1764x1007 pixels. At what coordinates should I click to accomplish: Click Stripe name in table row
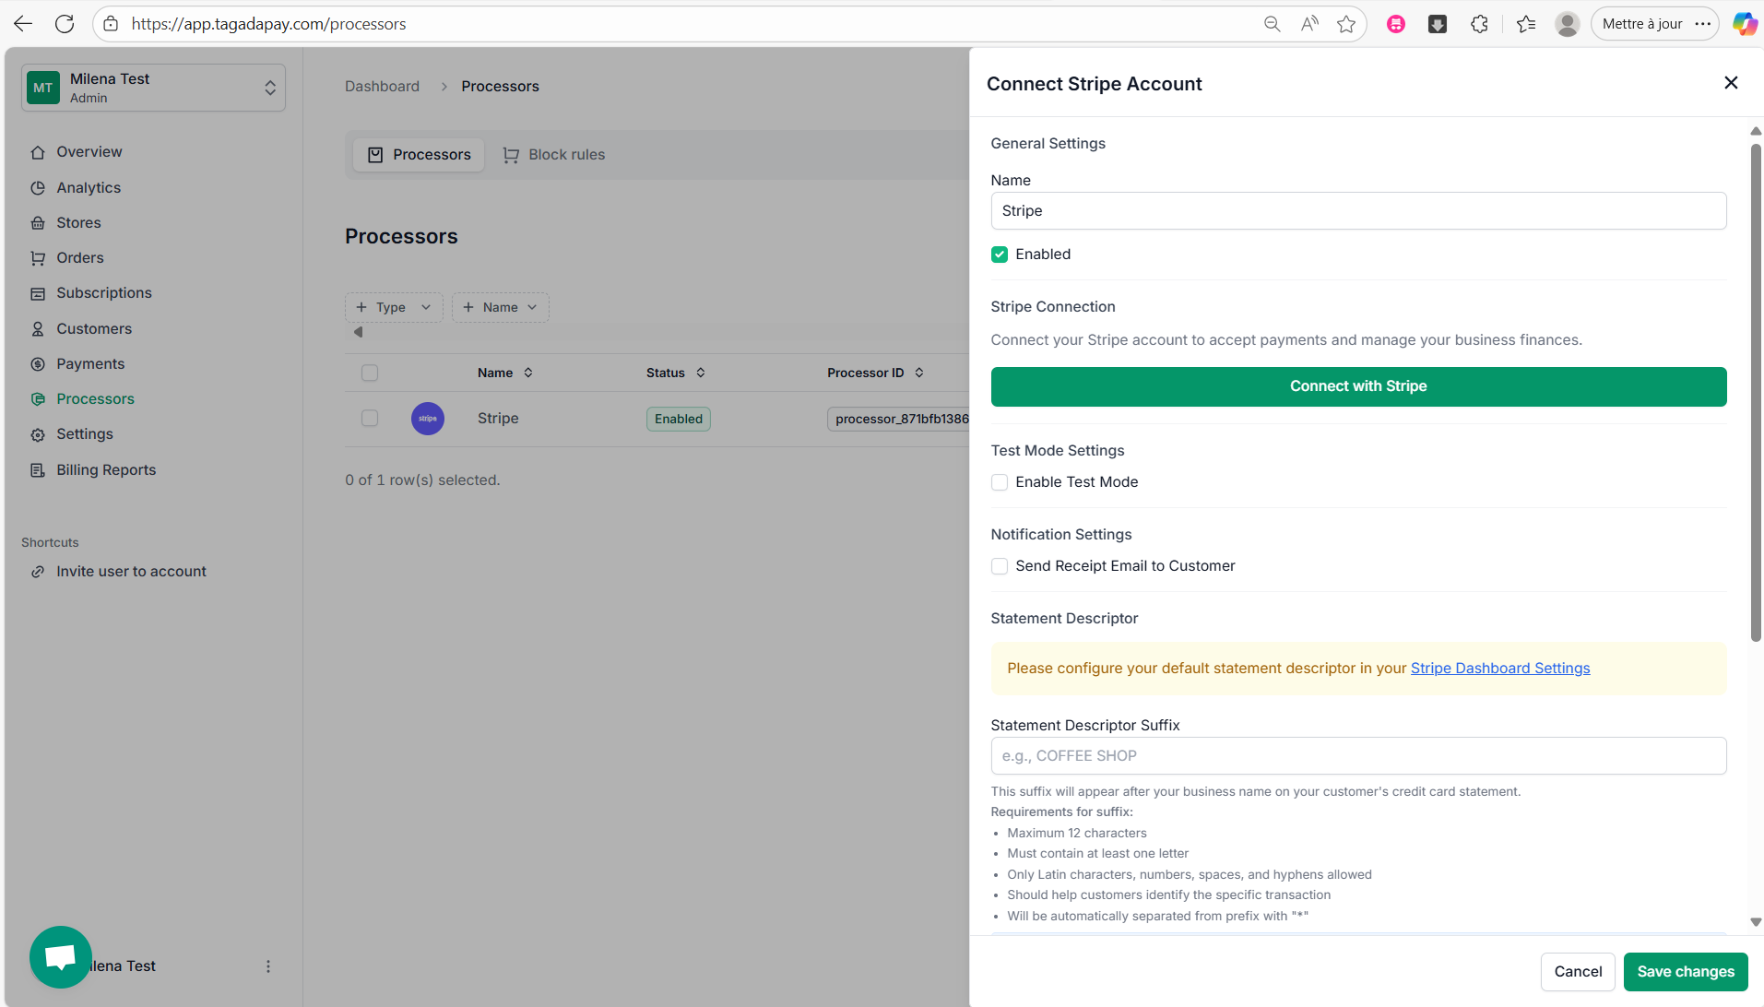tap(498, 419)
